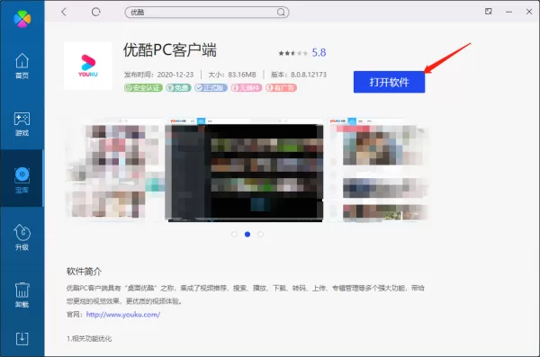This screenshot has width=540, height=357.
Task: Open the 升级 upgrade section
Action: [x=22, y=237]
